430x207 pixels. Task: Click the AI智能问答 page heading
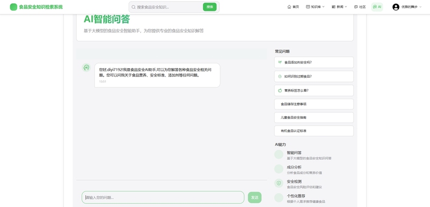pos(106,19)
